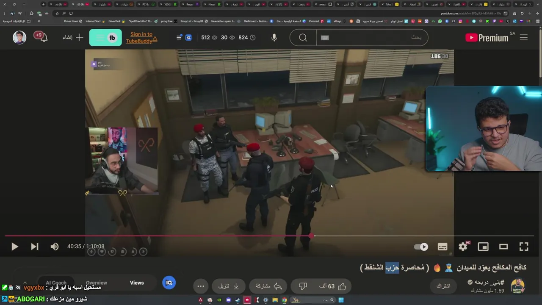Open the Create (إنشاء) menu
Viewport: 542px width, 305px height.
(73, 37)
